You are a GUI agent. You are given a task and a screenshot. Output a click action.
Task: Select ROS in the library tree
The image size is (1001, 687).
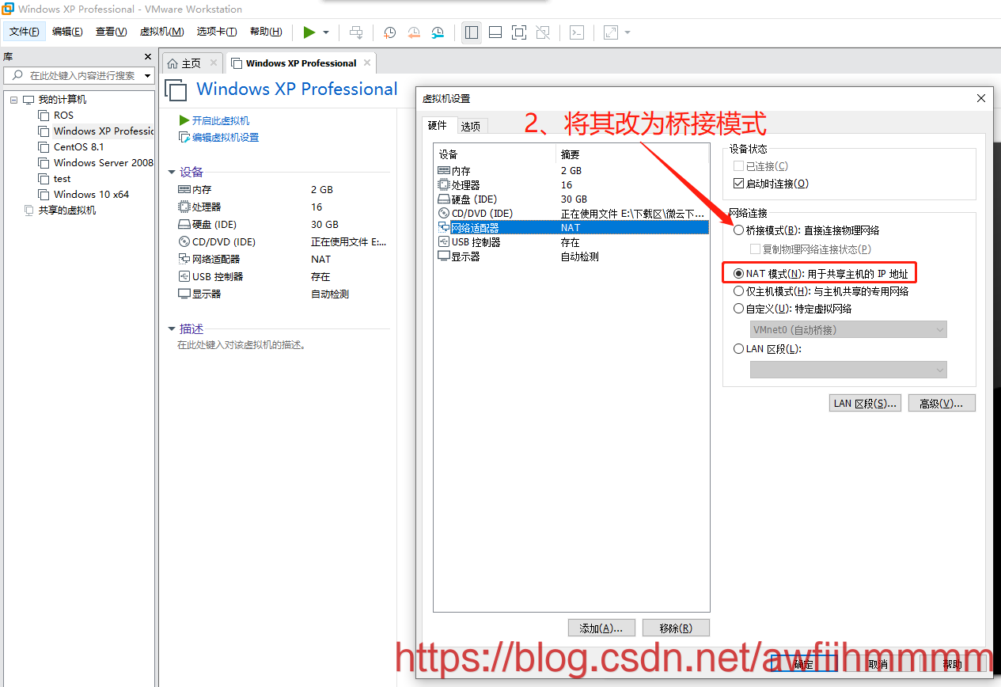(63, 115)
